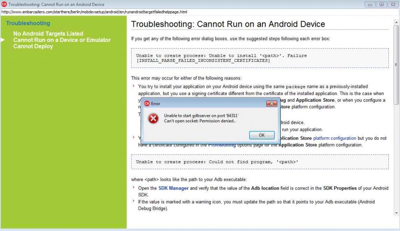400x231 pixels.
Task: Select No Android Targets Listed topic
Action: 48,34
